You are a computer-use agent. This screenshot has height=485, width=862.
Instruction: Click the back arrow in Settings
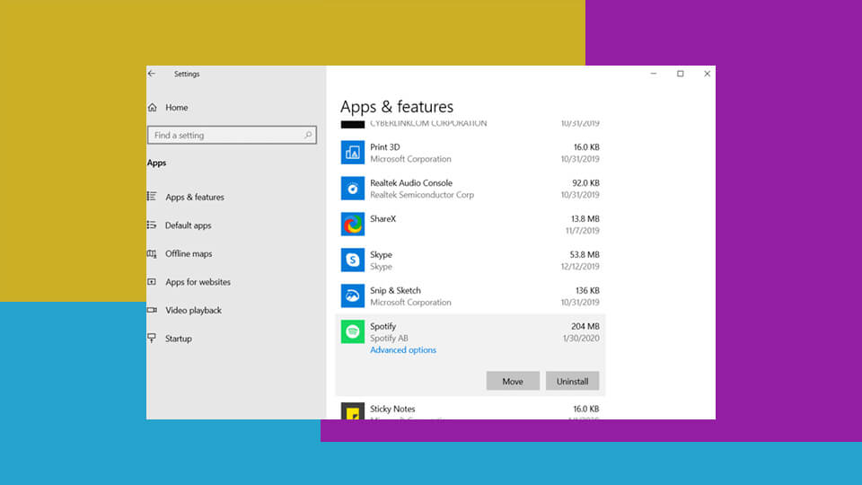click(x=152, y=73)
